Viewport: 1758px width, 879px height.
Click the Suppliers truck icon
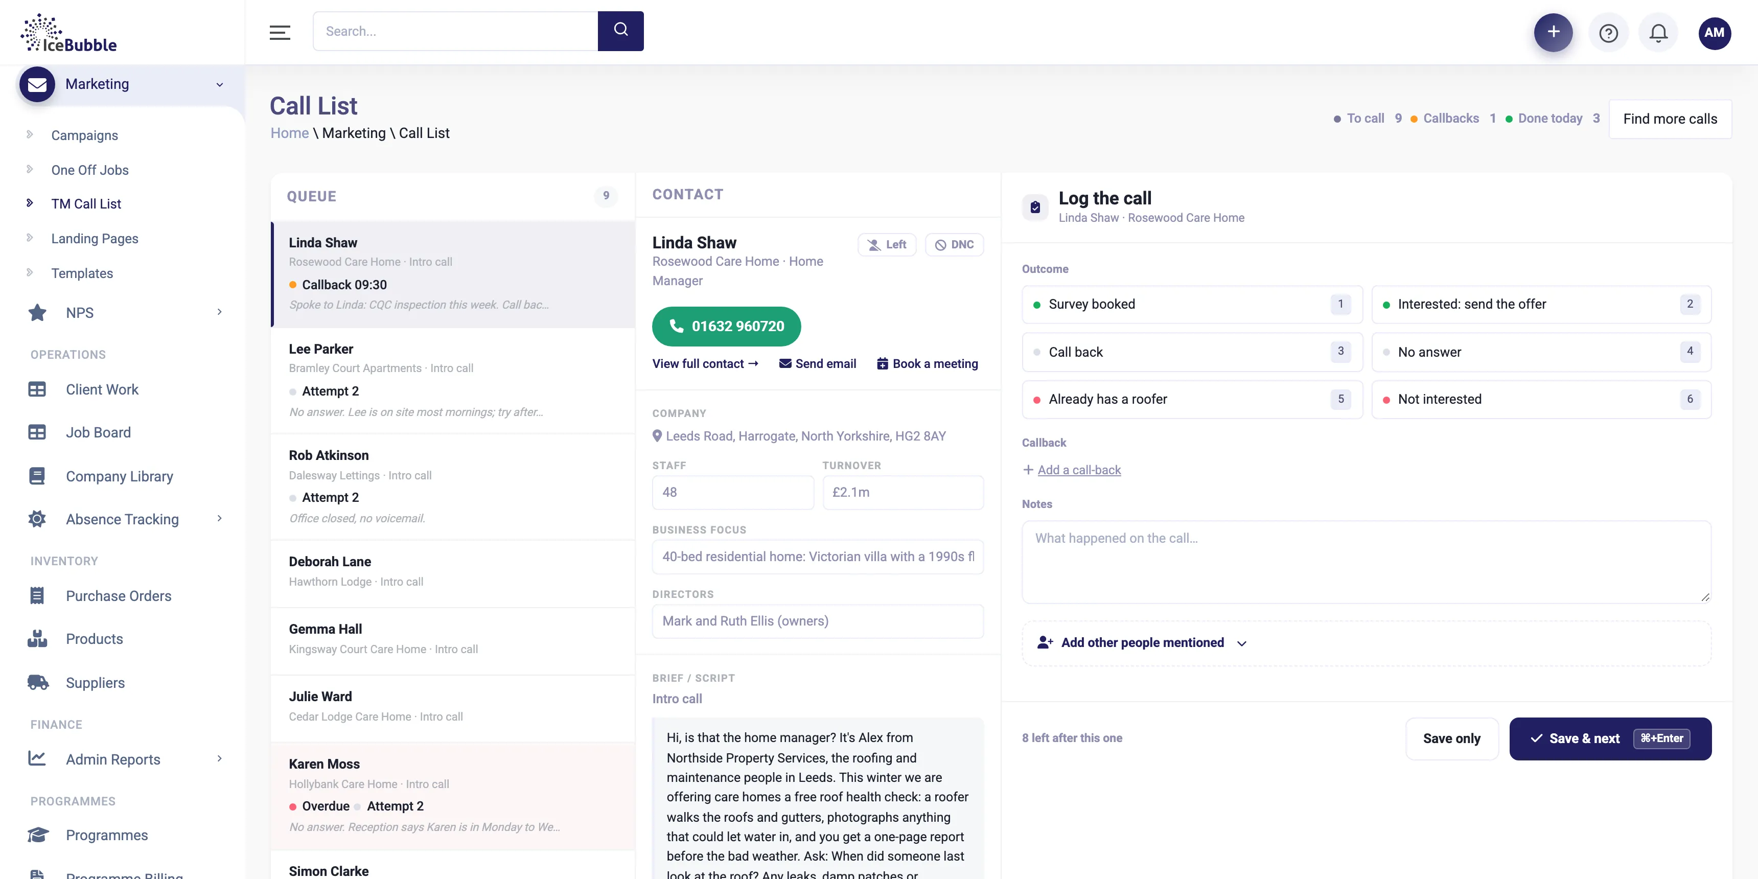click(x=37, y=682)
